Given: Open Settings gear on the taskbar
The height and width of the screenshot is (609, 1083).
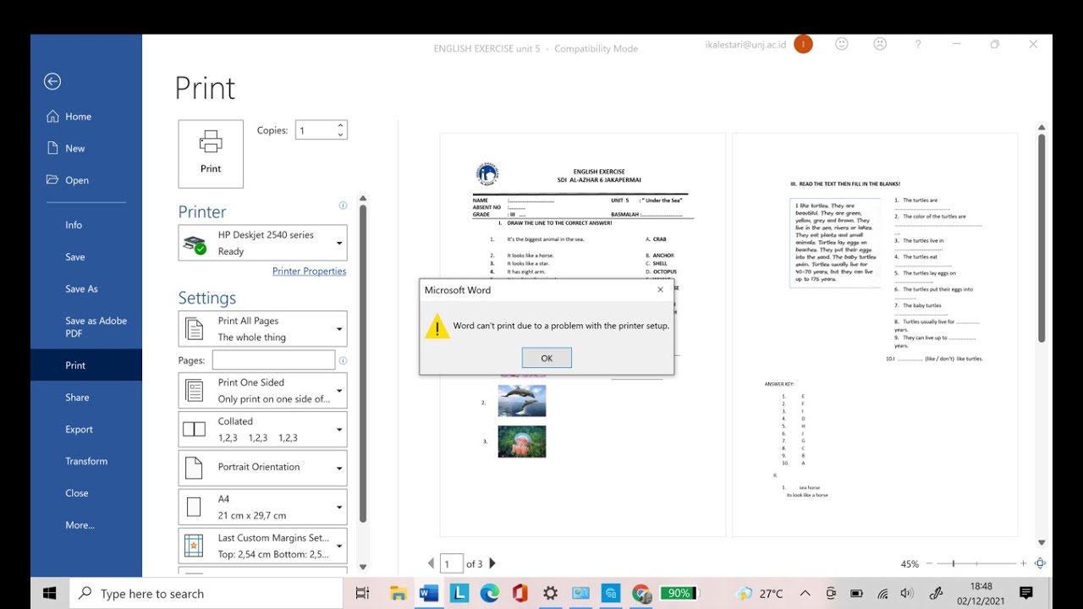Looking at the screenshot, I should tap(551, 594).
